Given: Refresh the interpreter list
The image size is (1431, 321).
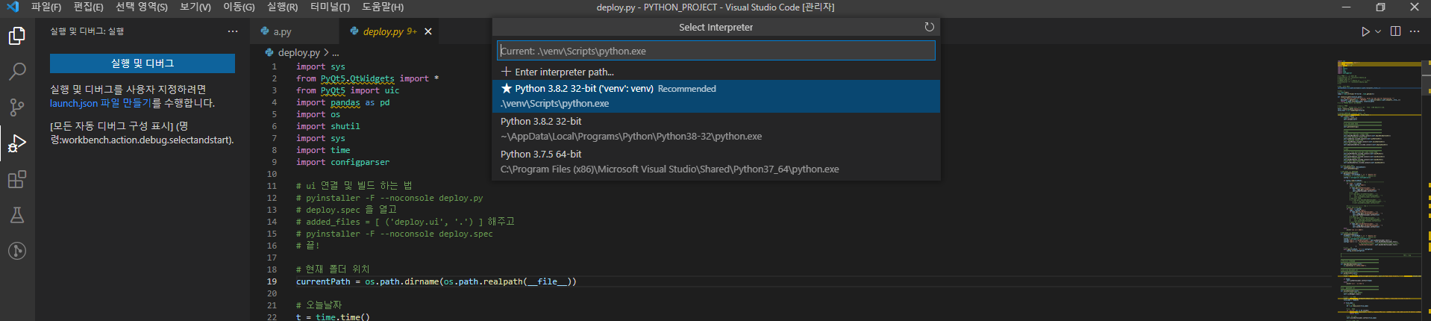Looking at the screenshot, I should click(x=929, y=27).
